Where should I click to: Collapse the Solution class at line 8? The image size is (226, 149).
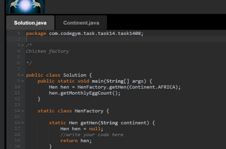23,75
